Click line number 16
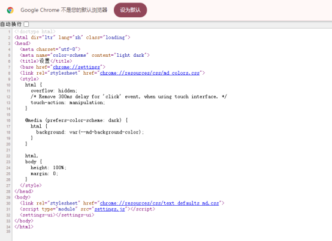 point(8,120)
